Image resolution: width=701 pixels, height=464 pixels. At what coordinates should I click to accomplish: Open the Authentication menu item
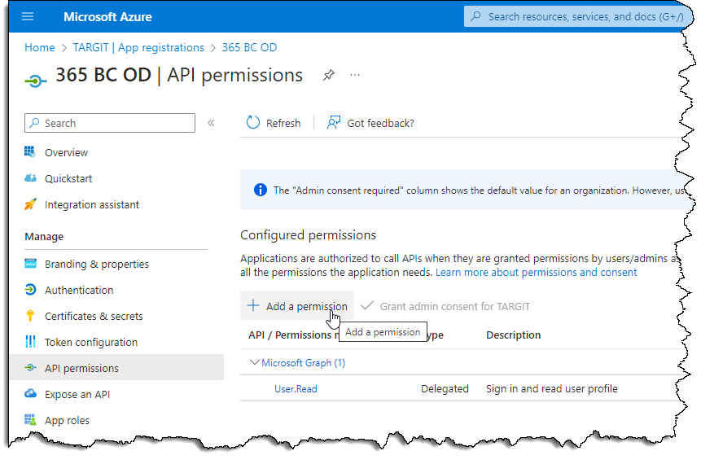79,290
